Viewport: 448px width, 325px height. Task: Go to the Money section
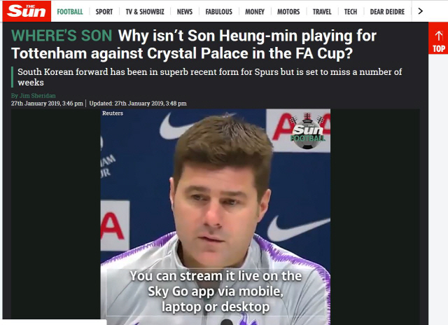[x=255, y=12]
